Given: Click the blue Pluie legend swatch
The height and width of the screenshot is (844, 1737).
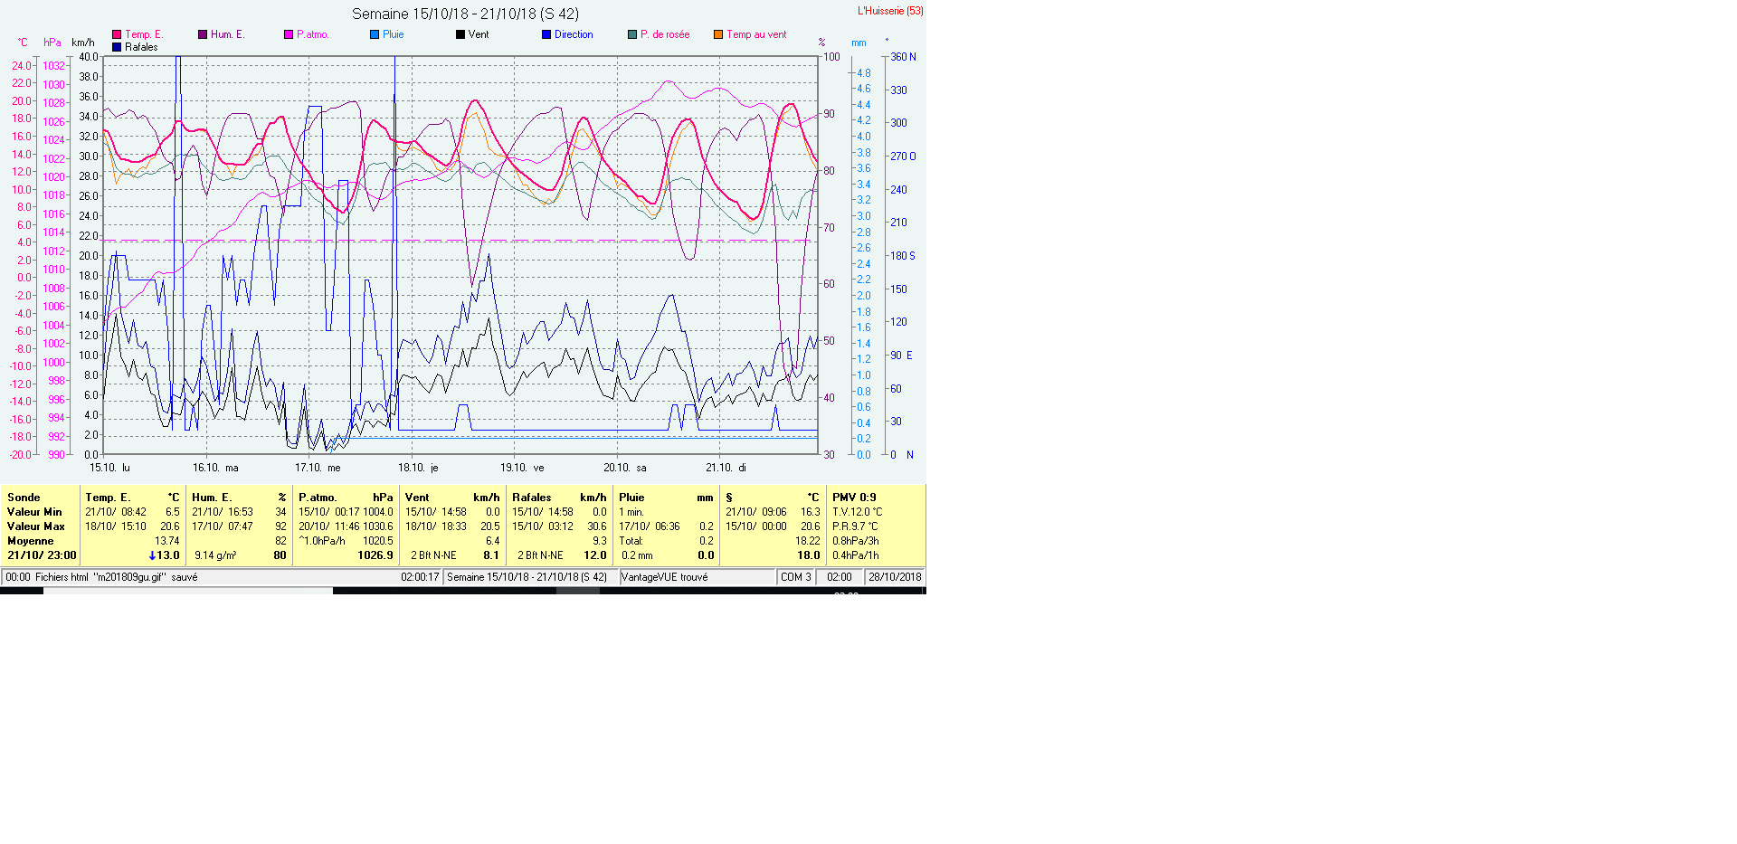Looking at the screenshot, I should pos(375,34).
